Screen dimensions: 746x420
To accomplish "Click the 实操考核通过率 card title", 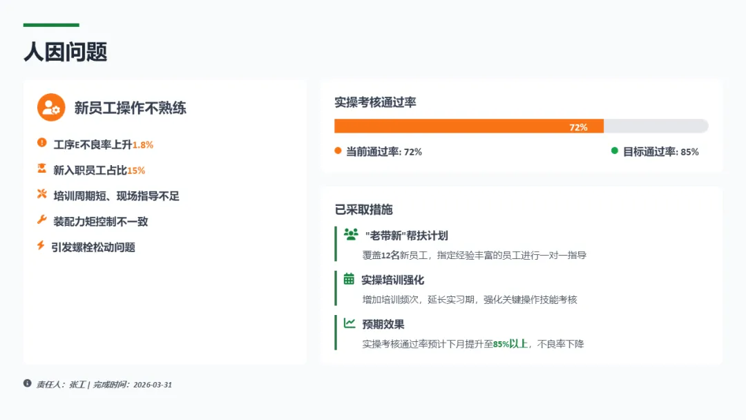I will (x=375, y=102).
